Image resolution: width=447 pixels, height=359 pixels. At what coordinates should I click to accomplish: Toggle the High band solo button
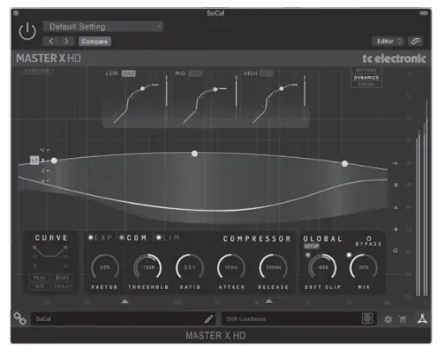[266, 73]
